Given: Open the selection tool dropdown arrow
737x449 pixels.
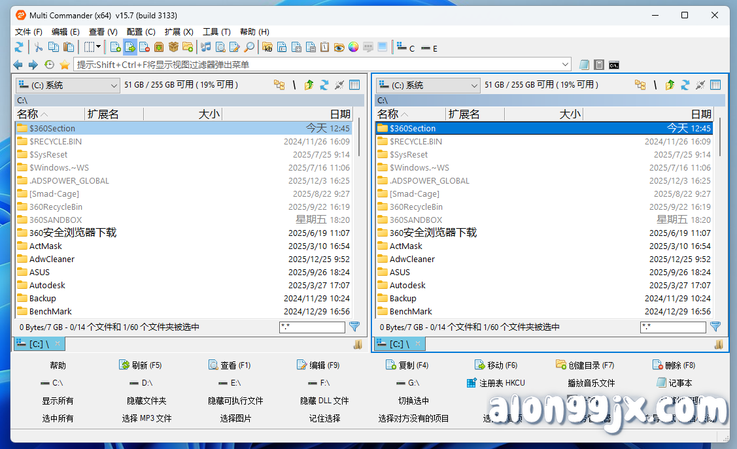Looking at the screenshot, I should tap(99, 47).
